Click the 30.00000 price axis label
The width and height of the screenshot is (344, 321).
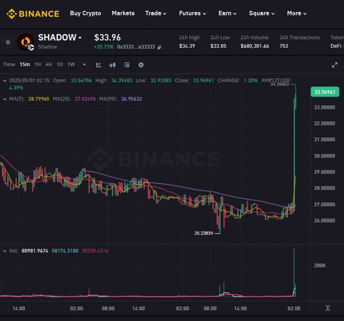click(324, 156)
